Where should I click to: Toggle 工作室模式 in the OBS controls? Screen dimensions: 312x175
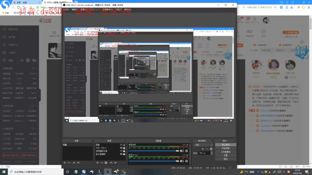(225, 152)
